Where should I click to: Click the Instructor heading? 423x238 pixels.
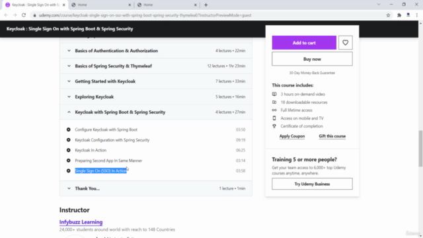75,210
